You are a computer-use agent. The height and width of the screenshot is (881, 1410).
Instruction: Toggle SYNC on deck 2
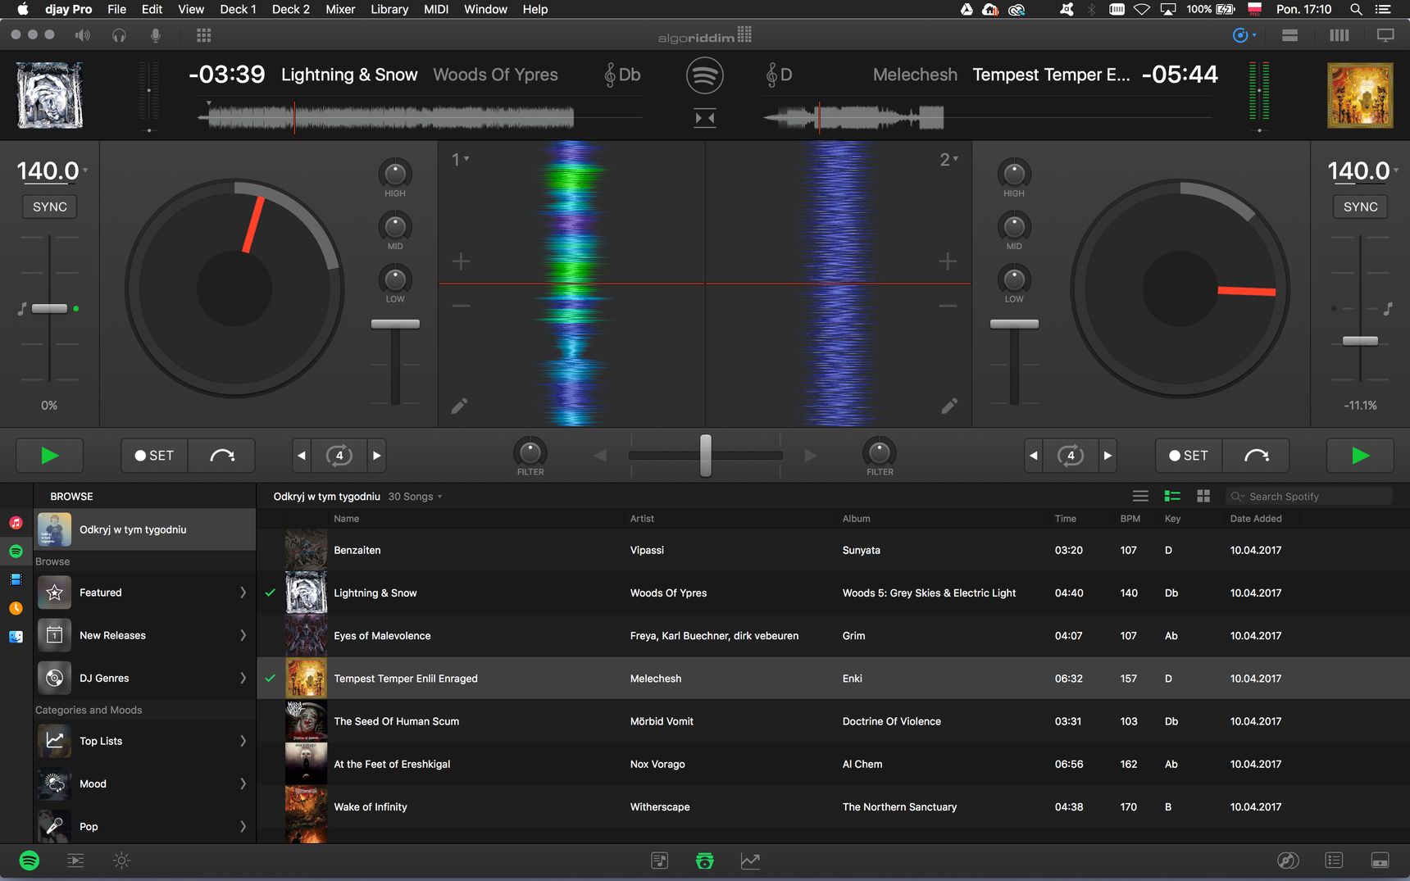[1361, 207]
